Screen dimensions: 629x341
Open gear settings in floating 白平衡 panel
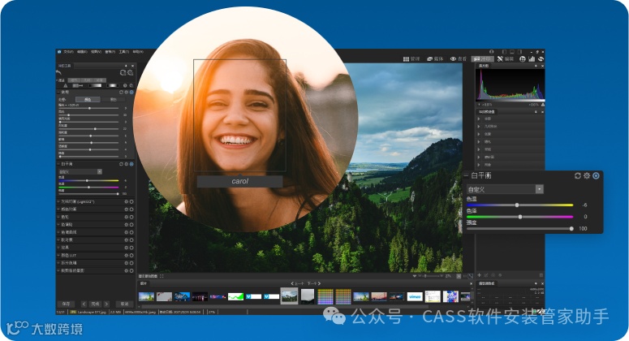[x=587, y=175]
